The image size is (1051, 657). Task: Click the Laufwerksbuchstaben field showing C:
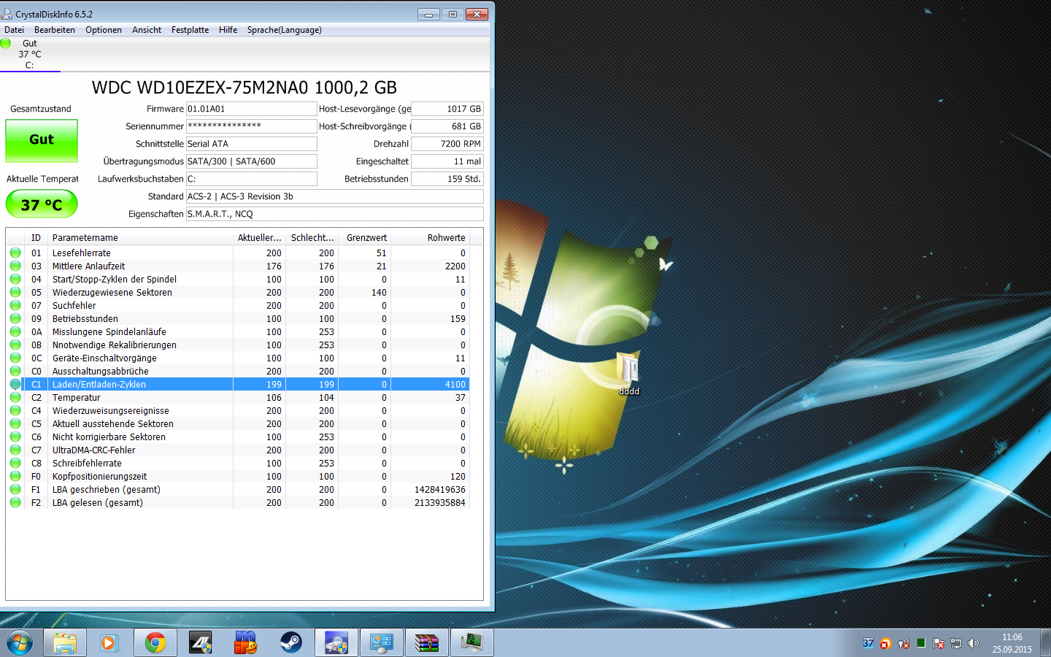(252, 179)
